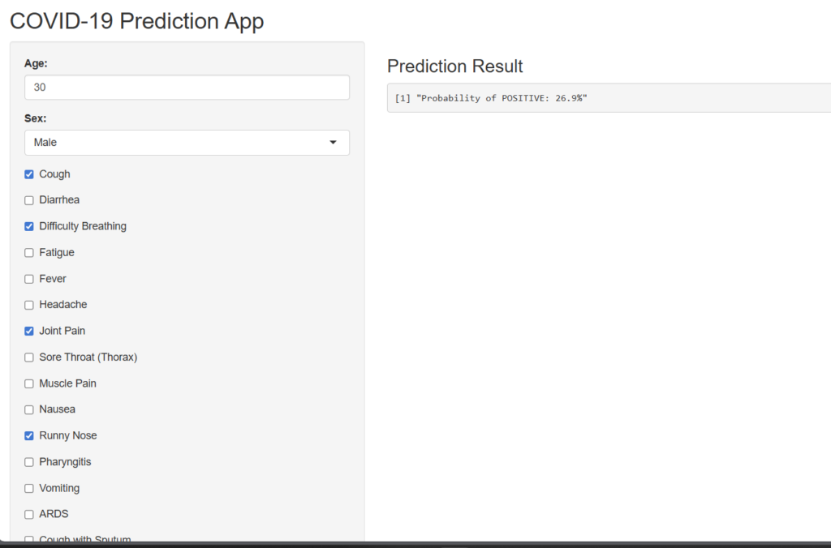The height and width of the screenshot is (548, 831).
Task: Click the Prediction Result heading
Action: click(x=455, y=66)
